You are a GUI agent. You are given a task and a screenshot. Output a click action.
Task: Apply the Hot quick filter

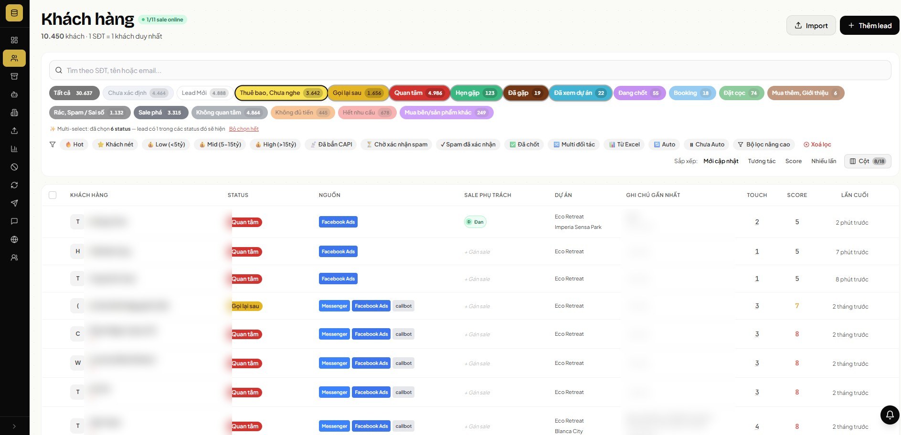pos(74,145)
